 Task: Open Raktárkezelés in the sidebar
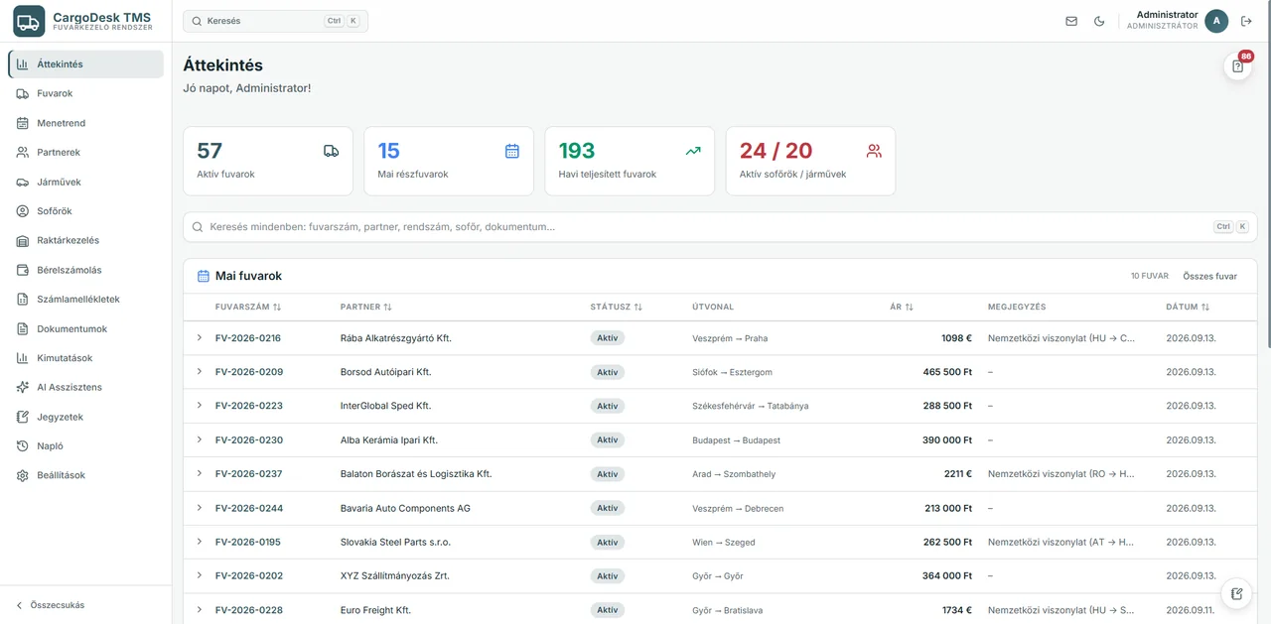[85, 240]
